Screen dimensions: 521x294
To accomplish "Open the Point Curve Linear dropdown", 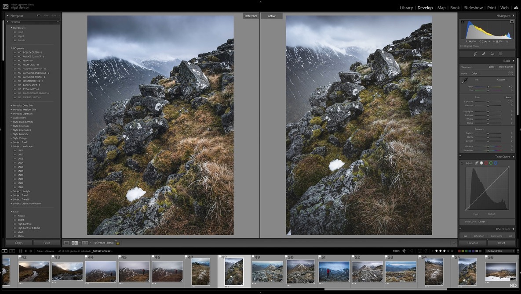I will point(483,222).
